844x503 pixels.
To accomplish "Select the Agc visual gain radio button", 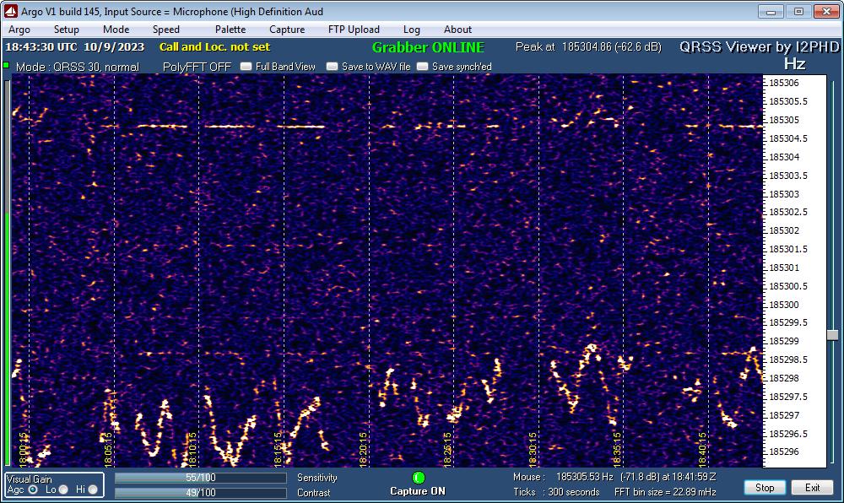I will tap(33, 489).
